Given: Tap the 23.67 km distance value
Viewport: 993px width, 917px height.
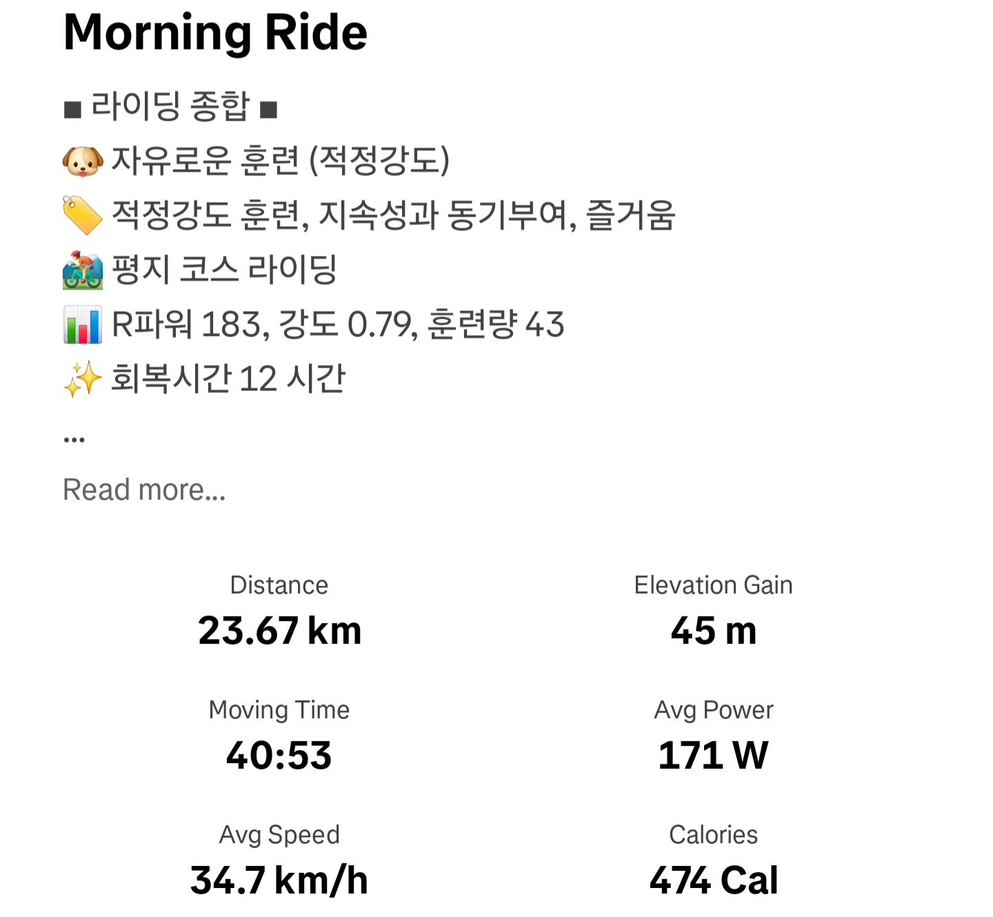Looking at the screenshot, I should coord(279,631).
